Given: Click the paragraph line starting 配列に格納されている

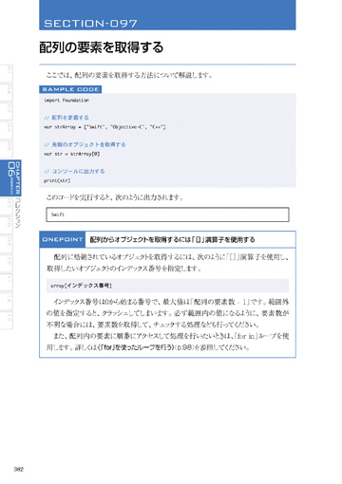Looking at the screenshot, I should point(171,257).
